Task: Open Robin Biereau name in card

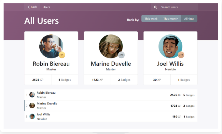Action: (x=51, y=64)
